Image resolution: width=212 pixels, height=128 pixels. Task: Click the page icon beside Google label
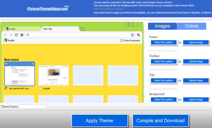(40, 88)
